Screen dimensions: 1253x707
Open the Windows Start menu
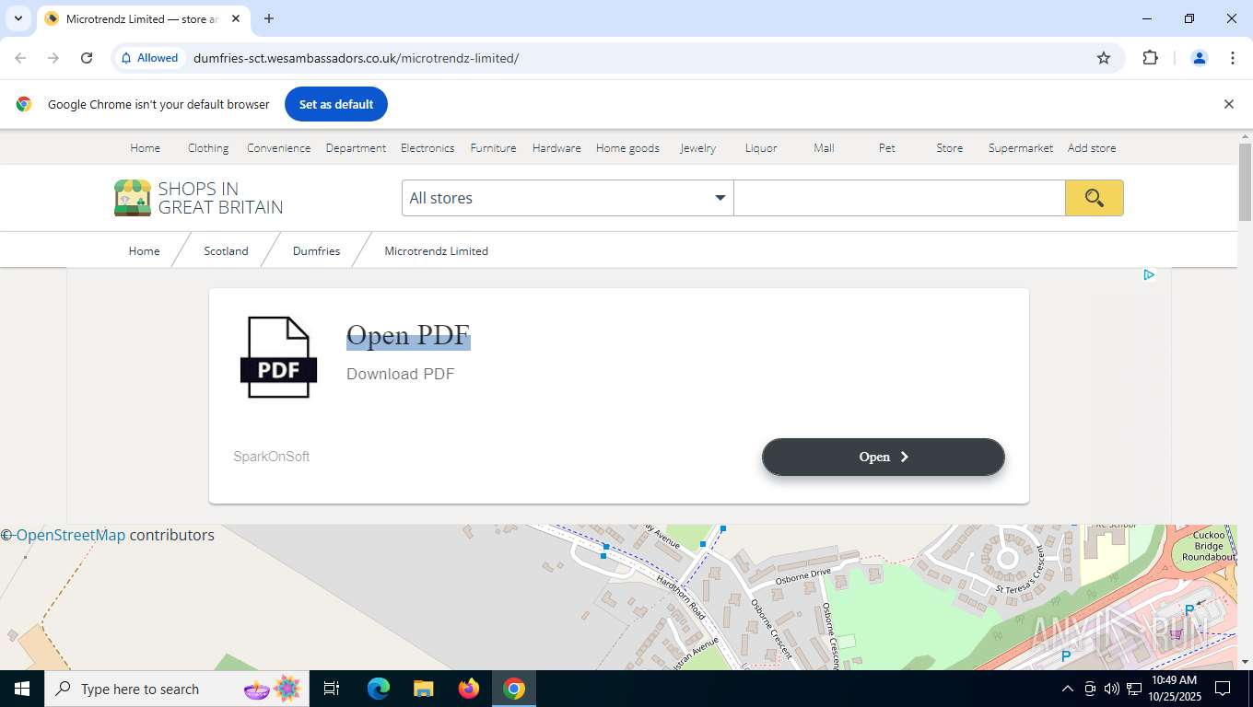21,689
